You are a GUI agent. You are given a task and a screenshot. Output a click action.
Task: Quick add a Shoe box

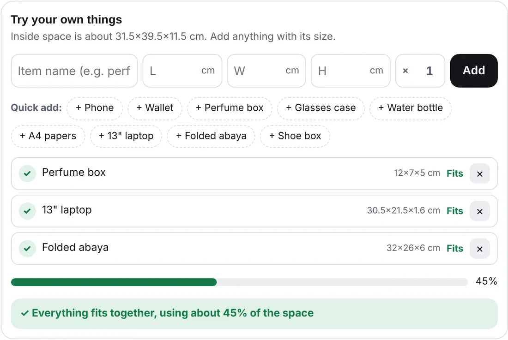coord(295,136)
